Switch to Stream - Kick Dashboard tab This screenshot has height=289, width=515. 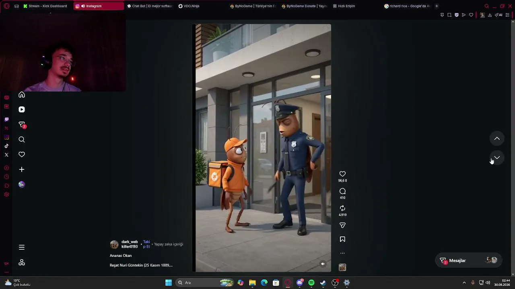coord(45,6)
